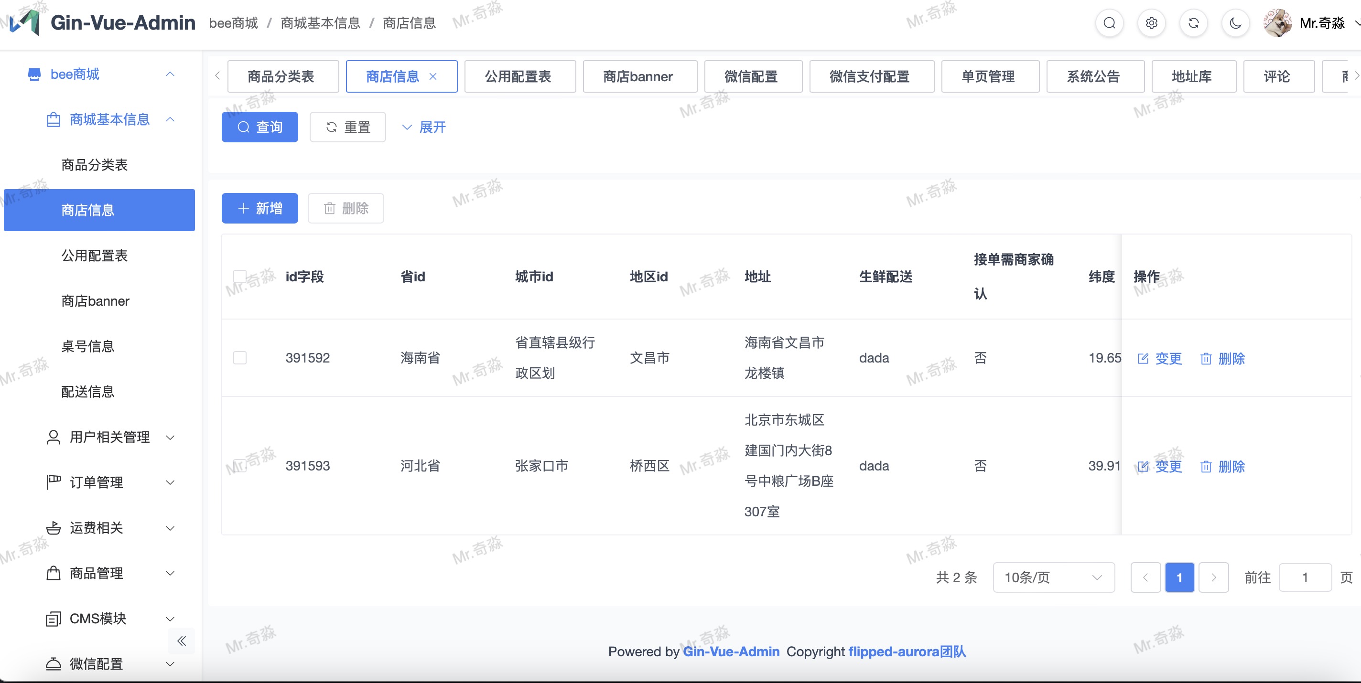Image resolution: width=1361 pixels, height=683 pixels.
Task: Expand search filters with 展开
Action: (424, 128)
